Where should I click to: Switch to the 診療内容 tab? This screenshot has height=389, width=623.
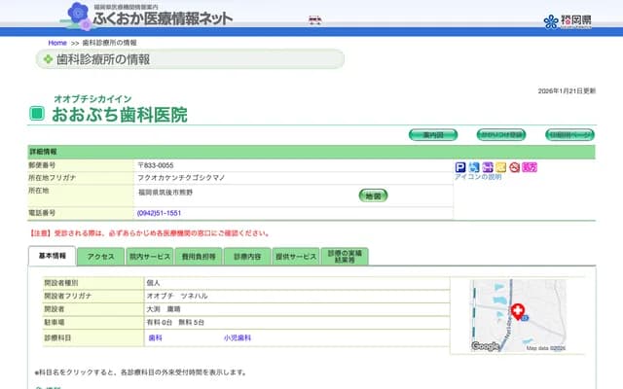point(247,256)
